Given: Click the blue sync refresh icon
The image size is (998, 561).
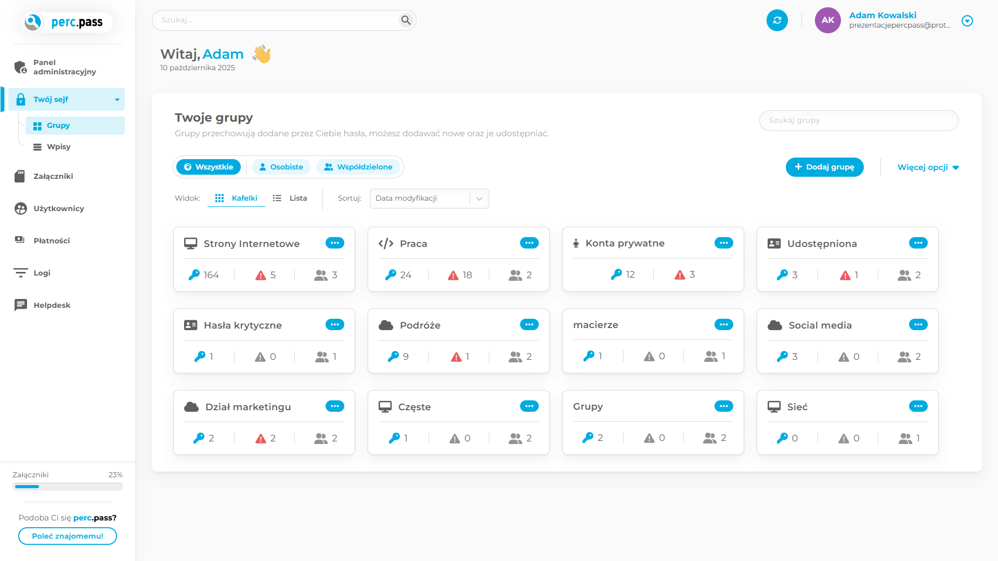Looking at the screenshot, I should tap(777, 20).
